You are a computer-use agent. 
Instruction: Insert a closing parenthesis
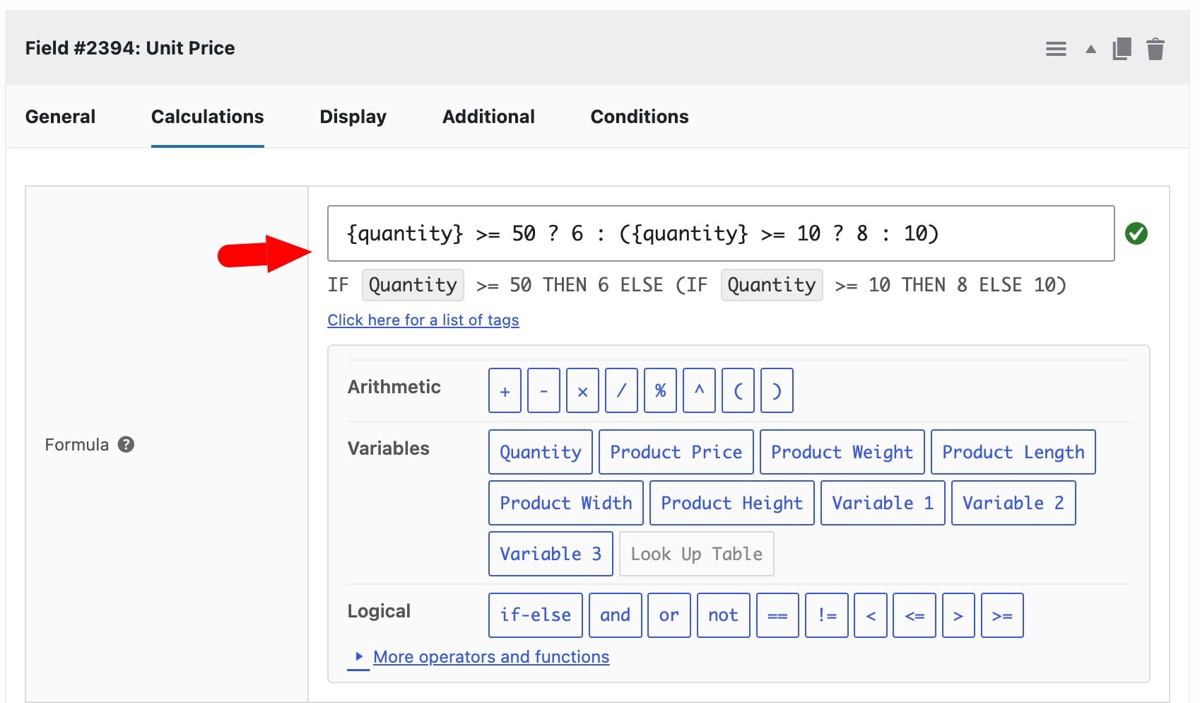(x=777, y=390)
